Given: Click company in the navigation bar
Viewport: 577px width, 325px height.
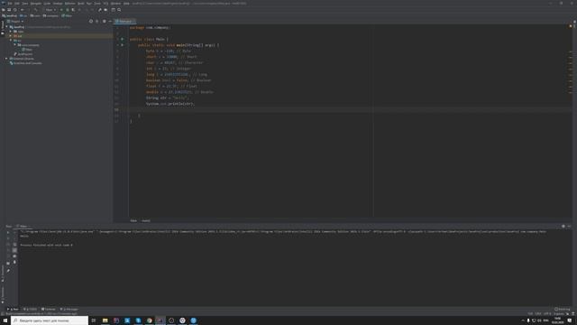Looking at the screenshot, I should (x=50, y=16).
